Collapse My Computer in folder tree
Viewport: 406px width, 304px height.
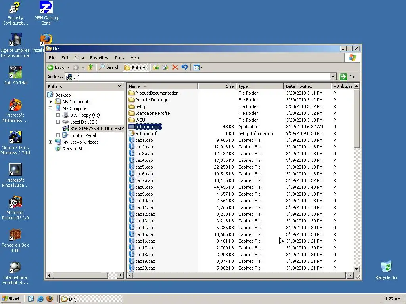click(50, 108)
